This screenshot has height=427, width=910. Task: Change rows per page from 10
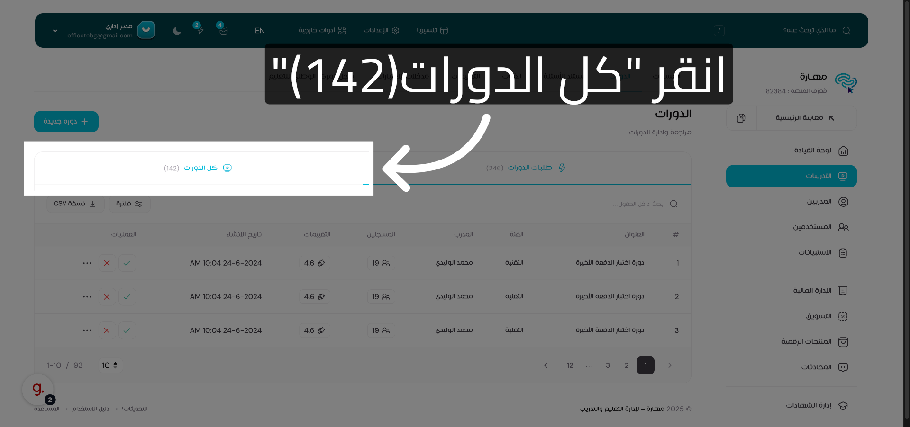click(109, 365)
